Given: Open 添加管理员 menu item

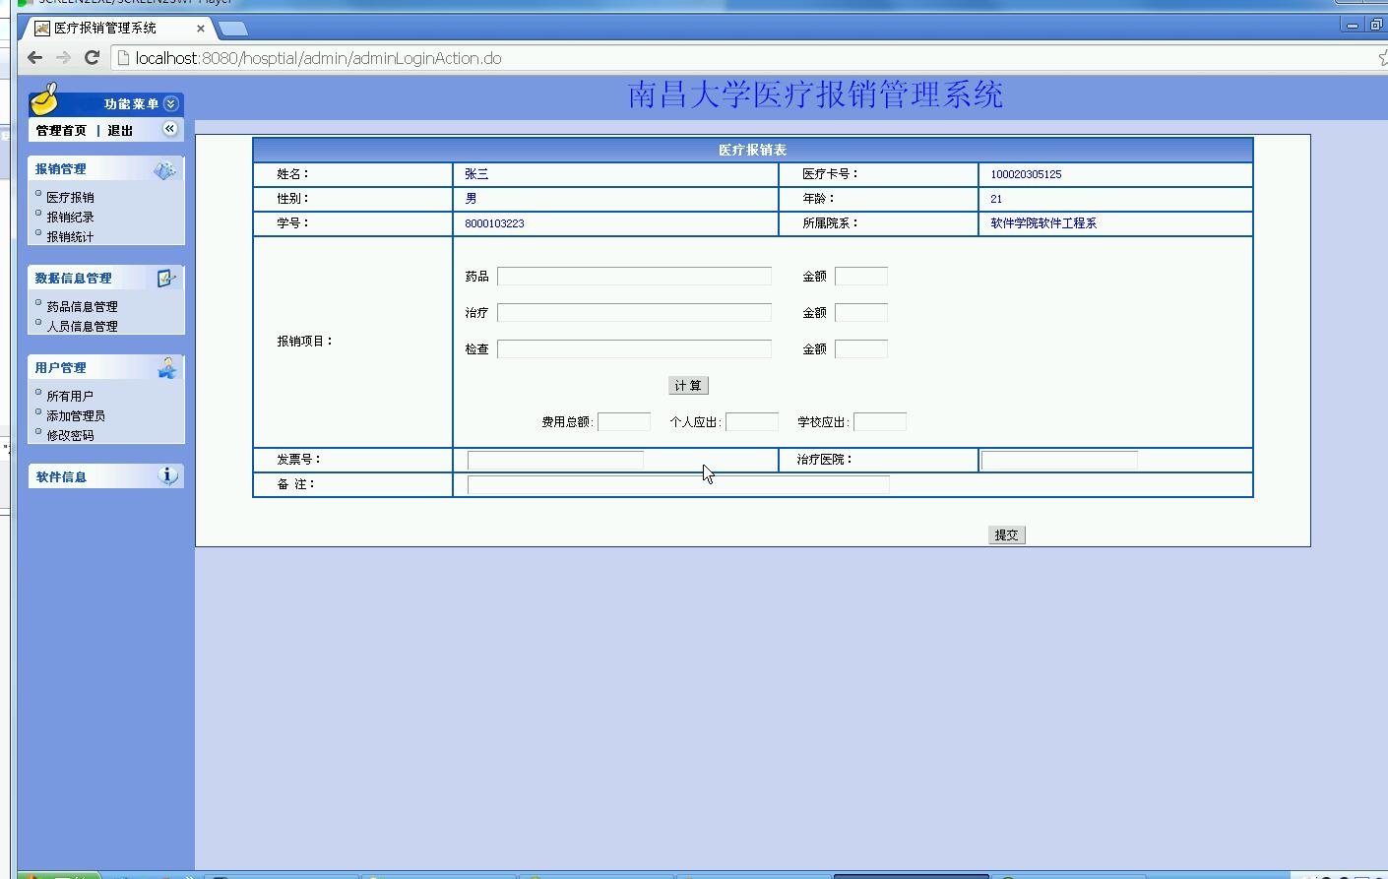Looking at the screenshot, I should 76,416.
